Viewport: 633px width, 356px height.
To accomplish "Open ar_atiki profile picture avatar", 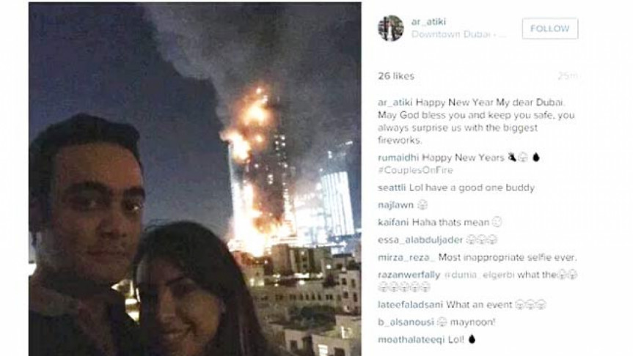I will (391, 29).
